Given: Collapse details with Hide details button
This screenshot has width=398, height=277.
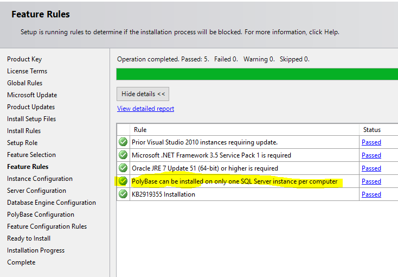Looking at the screenshot, I should [x=143, y=94].
